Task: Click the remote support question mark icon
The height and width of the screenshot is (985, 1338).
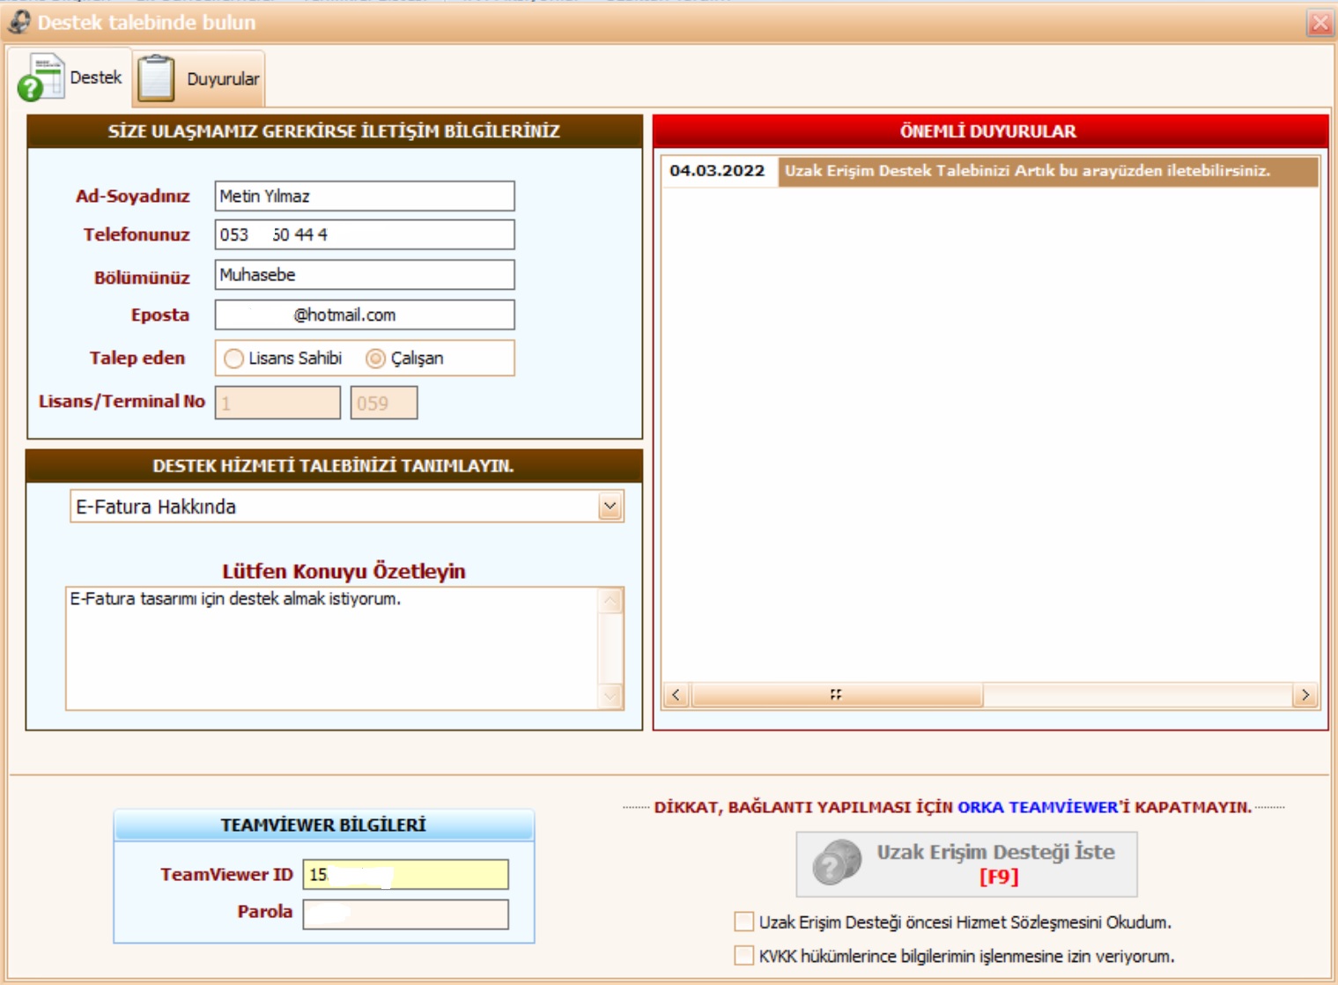Action: pyautogui.click(x=836, y=863)
